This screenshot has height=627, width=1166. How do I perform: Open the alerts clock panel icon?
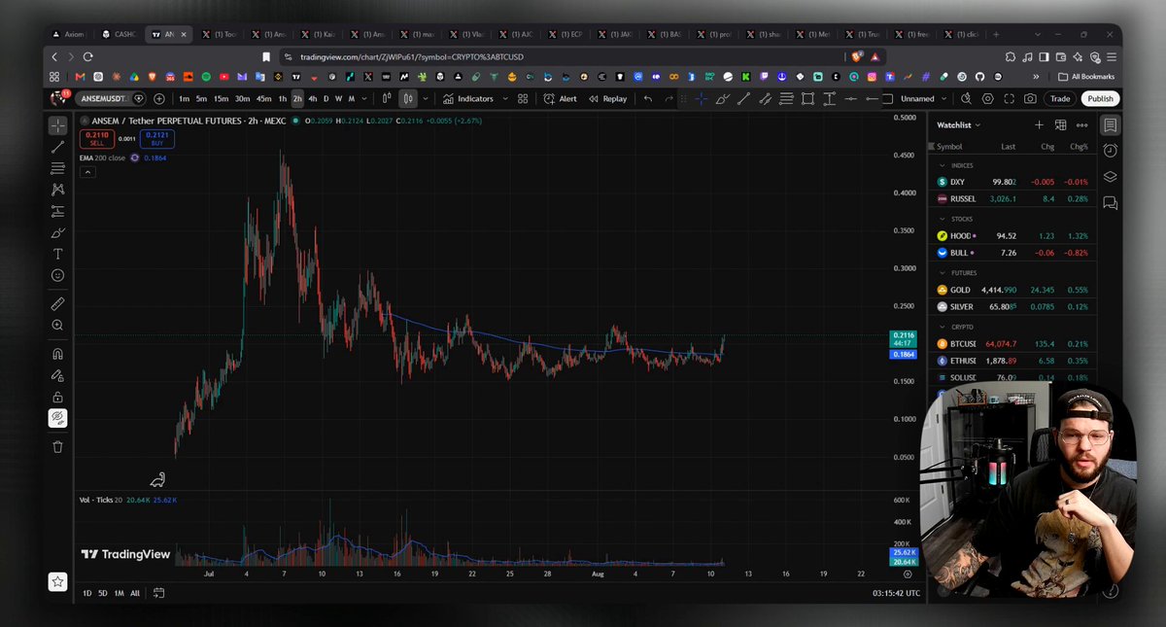[x=1110, y=151]
